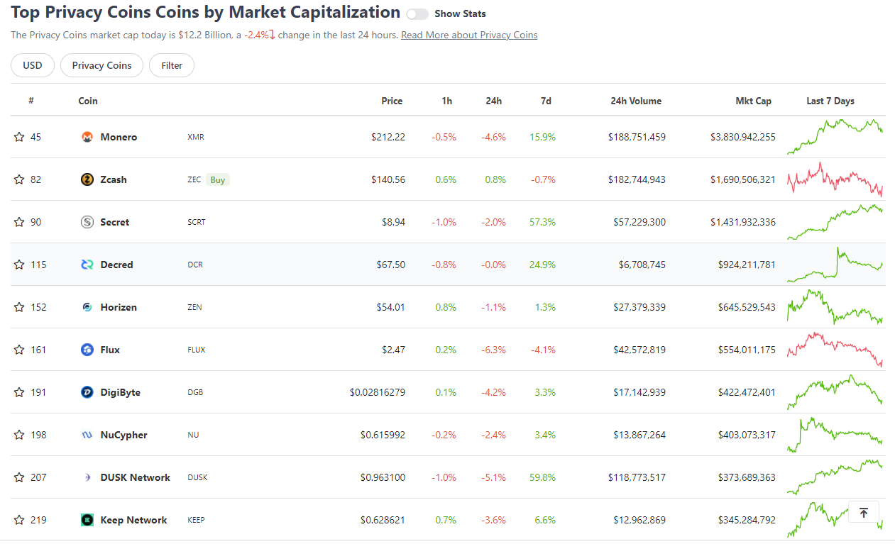895x544 pixels.
Task: Click the Decred coin logo
Action: 87,264
